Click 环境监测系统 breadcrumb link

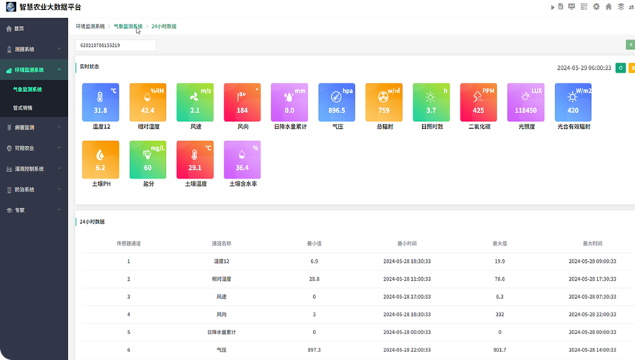click(x=90, y=26)
